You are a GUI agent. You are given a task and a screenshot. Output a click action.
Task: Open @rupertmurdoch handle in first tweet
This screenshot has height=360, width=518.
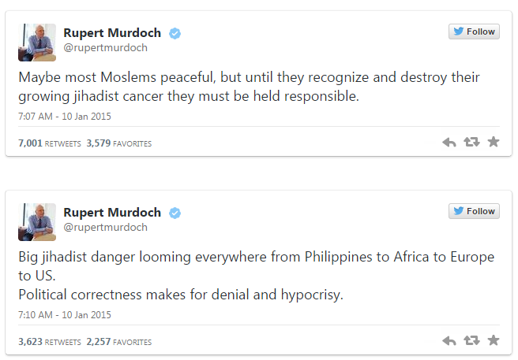(105, 48)
